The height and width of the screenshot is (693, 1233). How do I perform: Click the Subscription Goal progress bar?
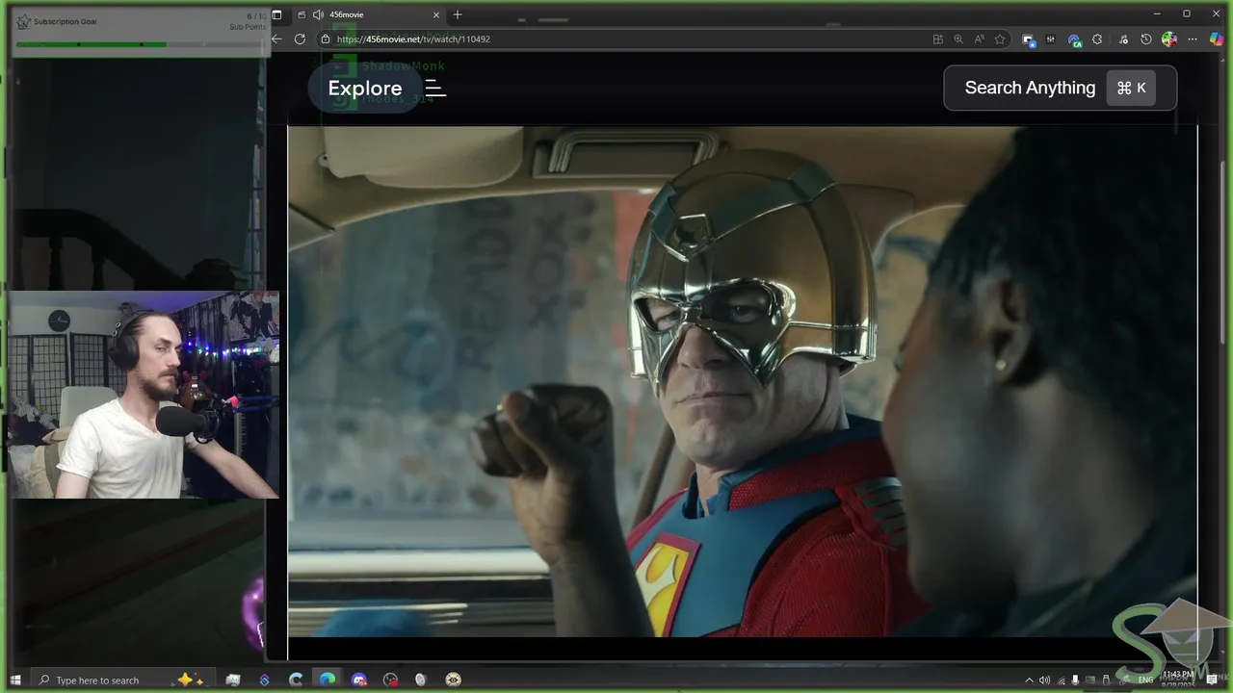141,44
